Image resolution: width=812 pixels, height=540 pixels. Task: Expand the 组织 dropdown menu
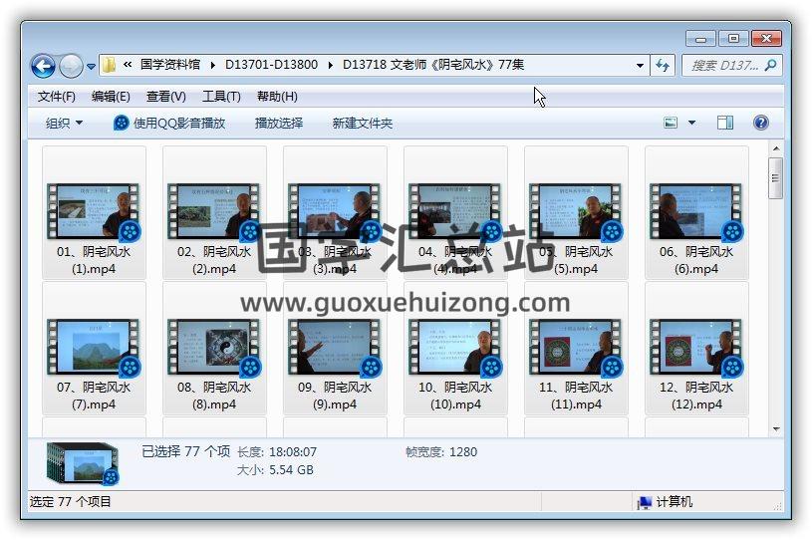pos(64,123)
